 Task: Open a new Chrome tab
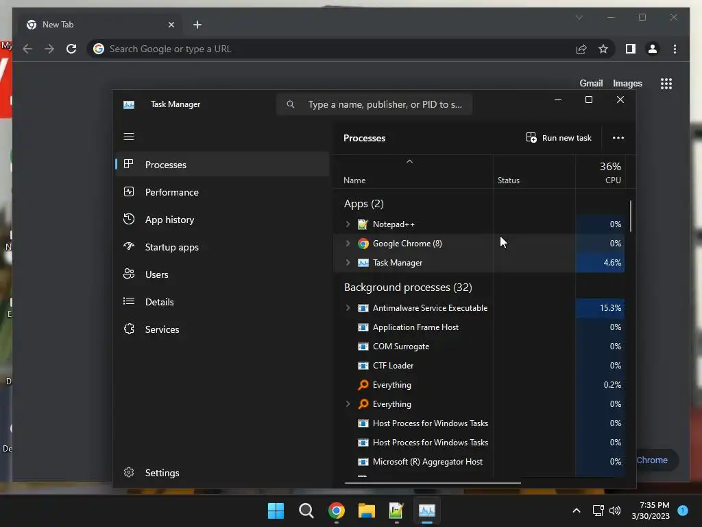(197, 25)
